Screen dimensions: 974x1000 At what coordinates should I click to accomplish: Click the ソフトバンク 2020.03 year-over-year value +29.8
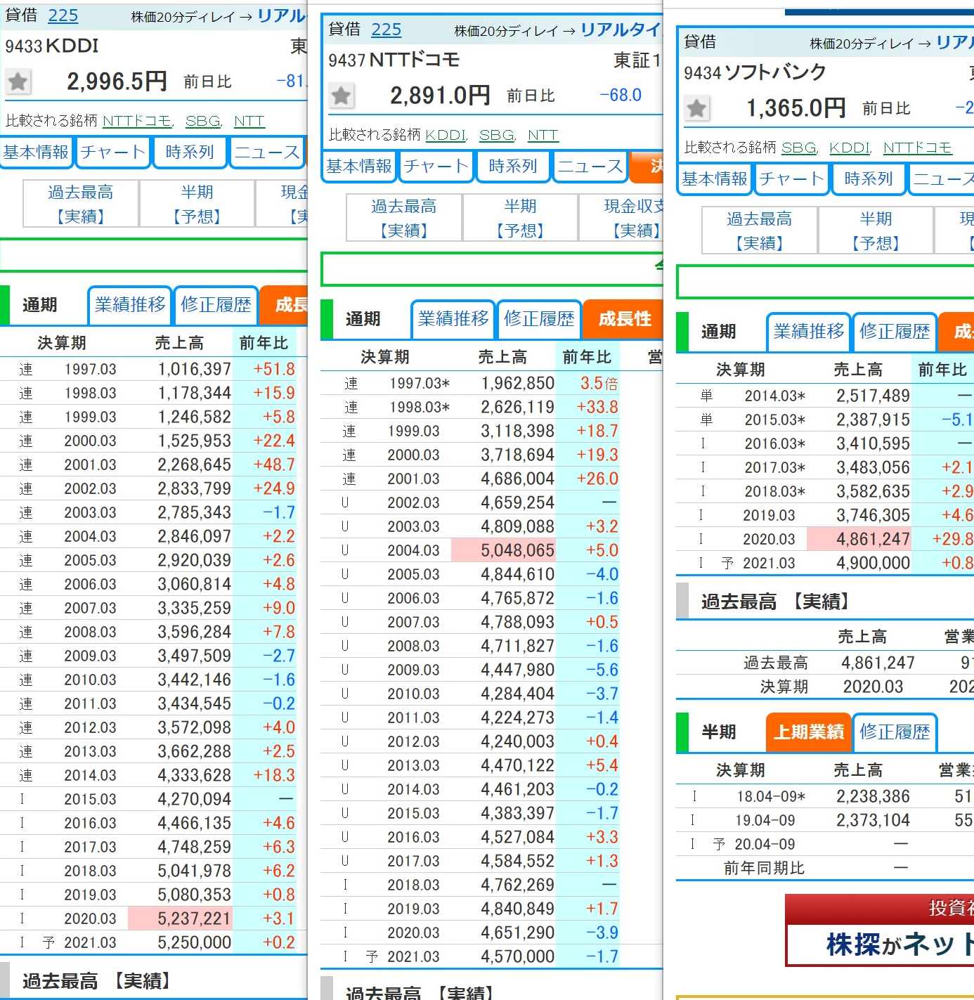pos(953,539)
